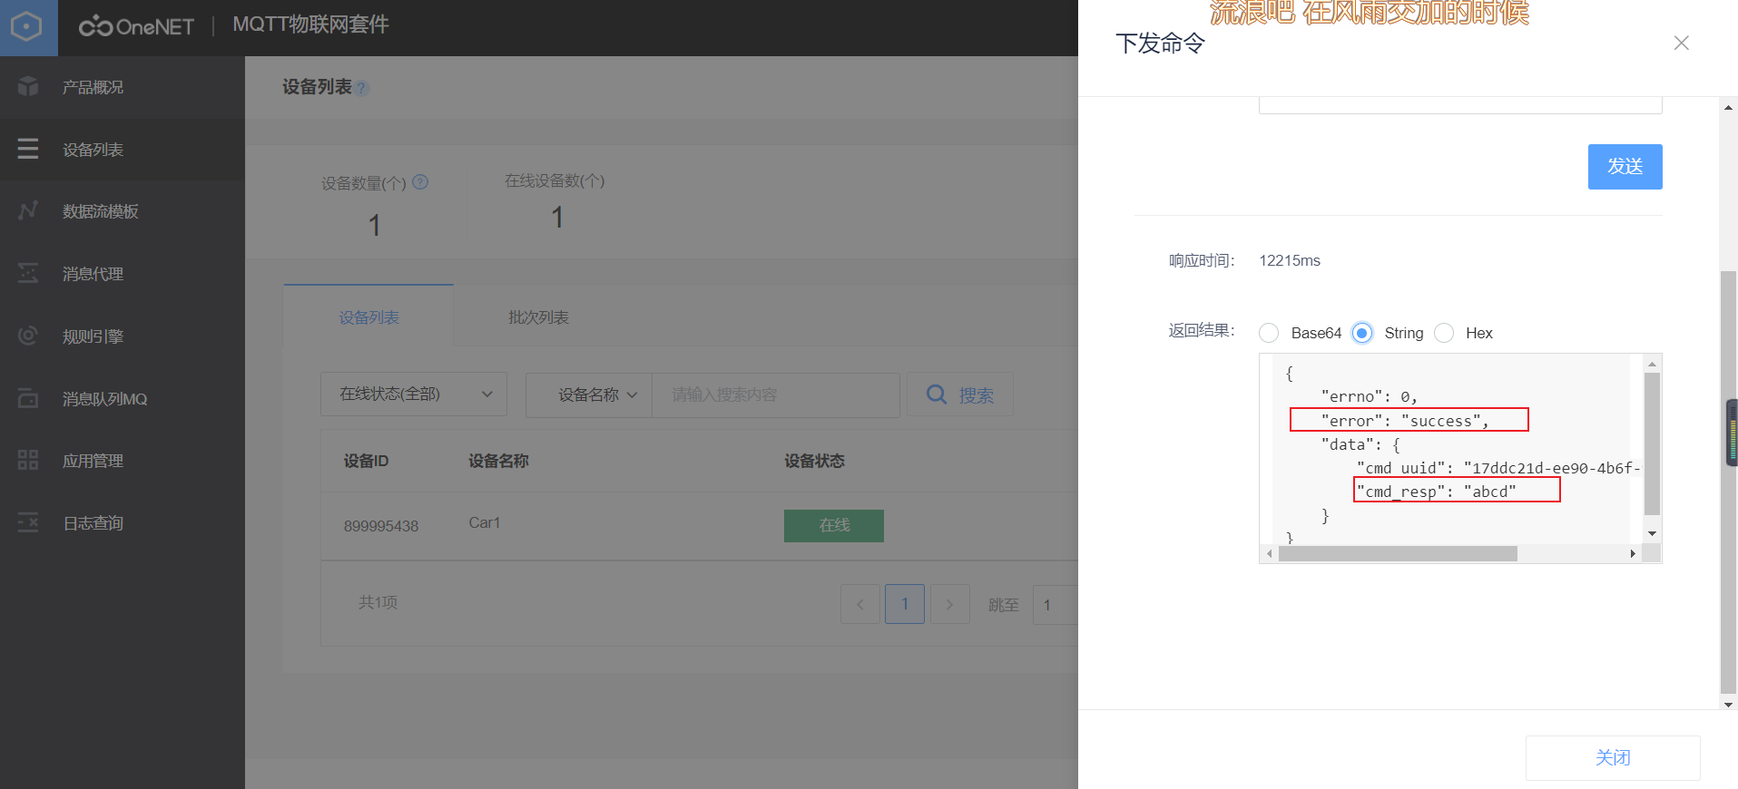This screenshot has width=1738, height=789.
Task: Click the 在线 status badge
Action: tap(834, 525)
